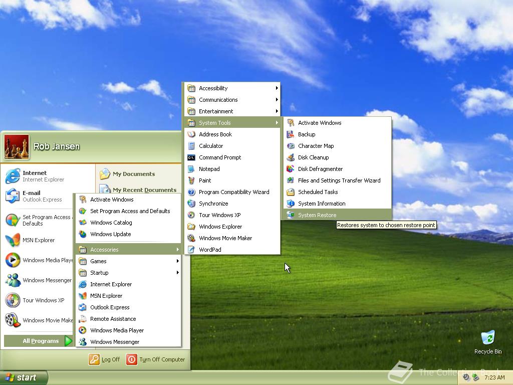Launch Windows Update icon
This screenshot has height=385, width=513.
tap(83, 234)
